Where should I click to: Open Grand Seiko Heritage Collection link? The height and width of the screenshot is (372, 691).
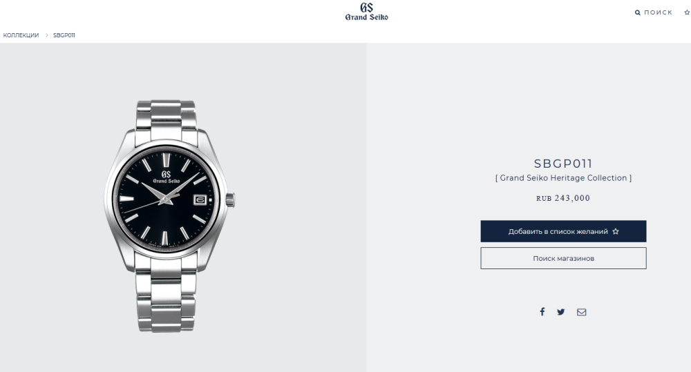pyautogui.click(x=563, y=178)
